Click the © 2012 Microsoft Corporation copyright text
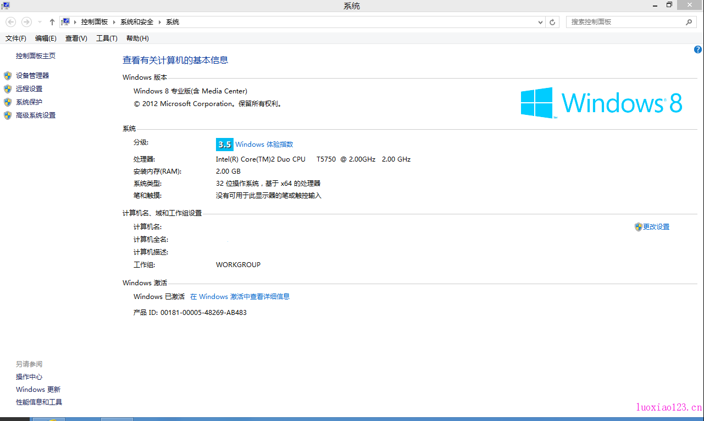The image size is (704, 421). (x=208, y=104)
